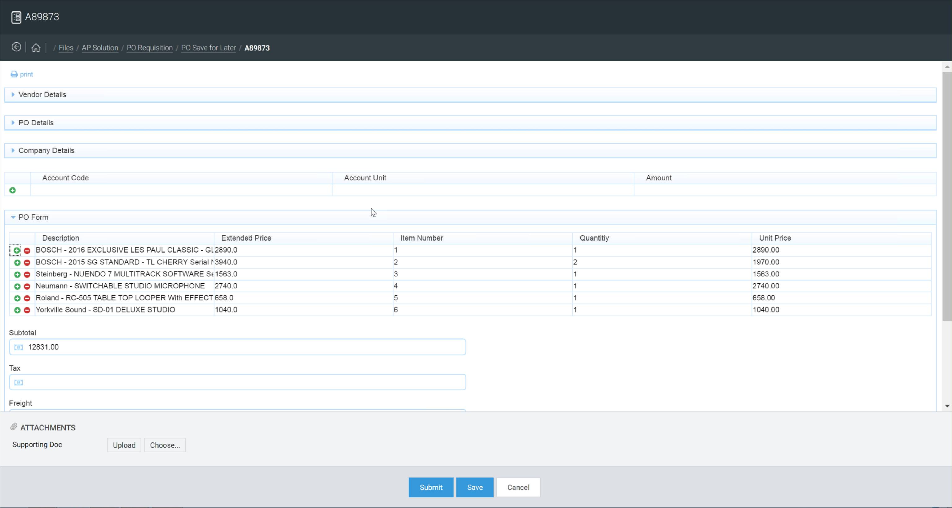Image resolution: width=952 pixels, height=508 pixels.
Task: Click the attachments paperclip icon
Action: (x=14, y=427)
